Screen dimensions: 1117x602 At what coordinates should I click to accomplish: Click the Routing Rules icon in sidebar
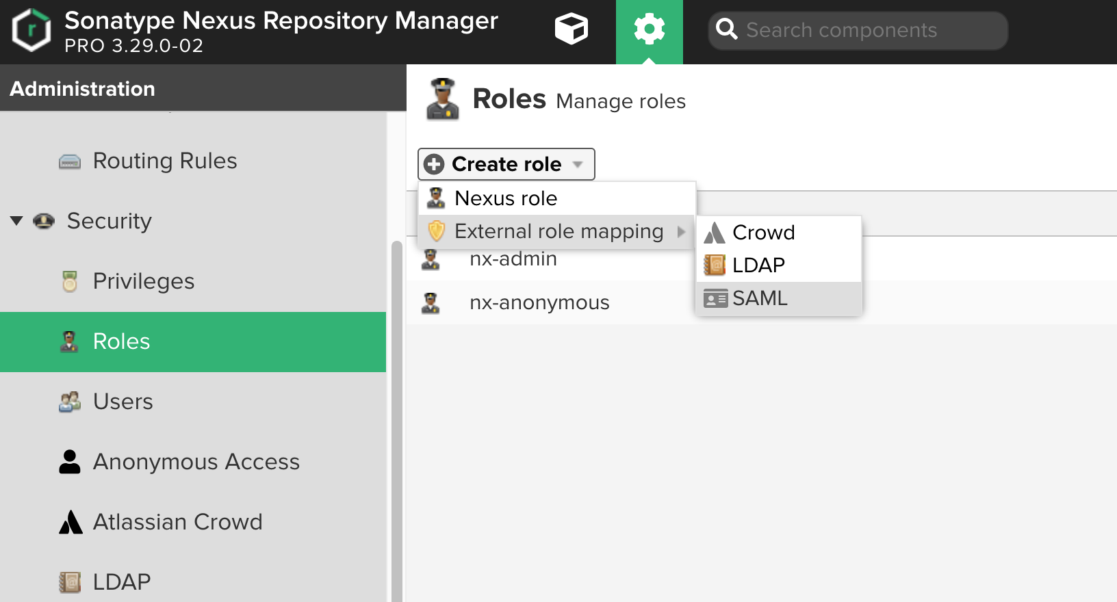click(x=70, y=161)
